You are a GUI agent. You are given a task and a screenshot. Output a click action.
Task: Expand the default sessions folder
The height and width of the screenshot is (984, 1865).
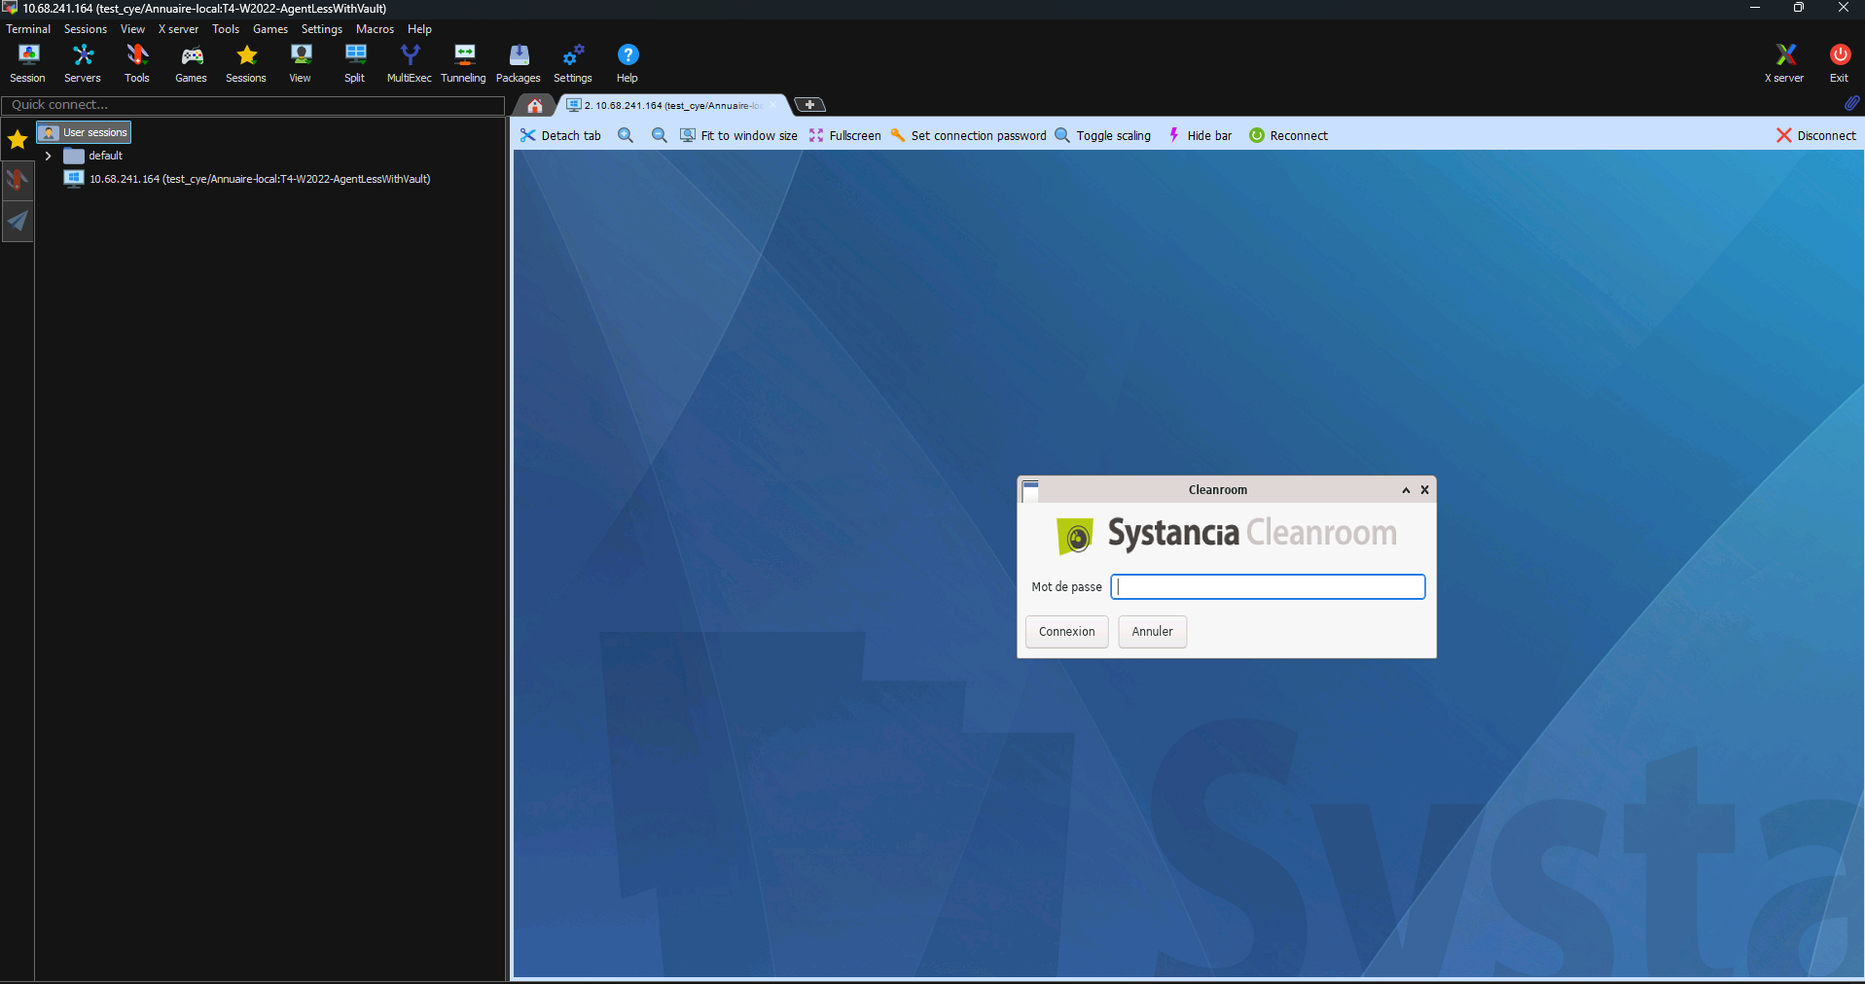click(x=48, y=156)
